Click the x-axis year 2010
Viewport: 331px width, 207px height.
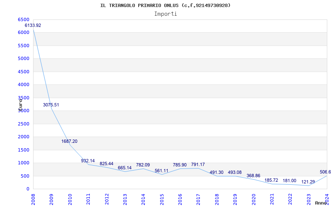[70, 199]
